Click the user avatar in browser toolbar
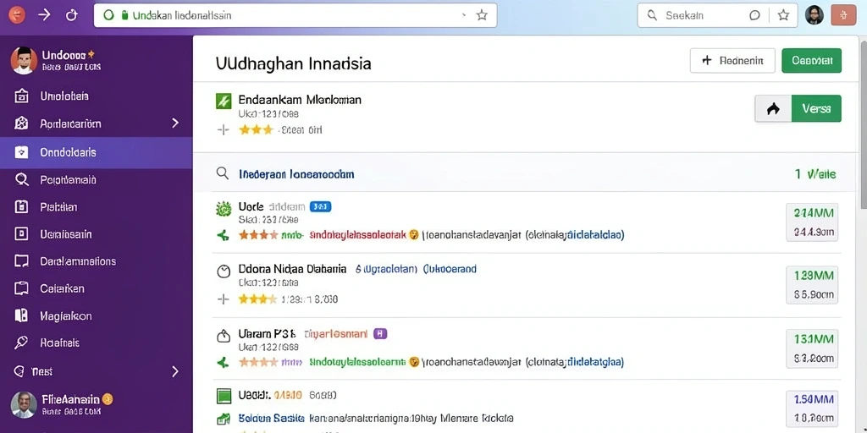The image size is (867, 433). coord(815,15)
